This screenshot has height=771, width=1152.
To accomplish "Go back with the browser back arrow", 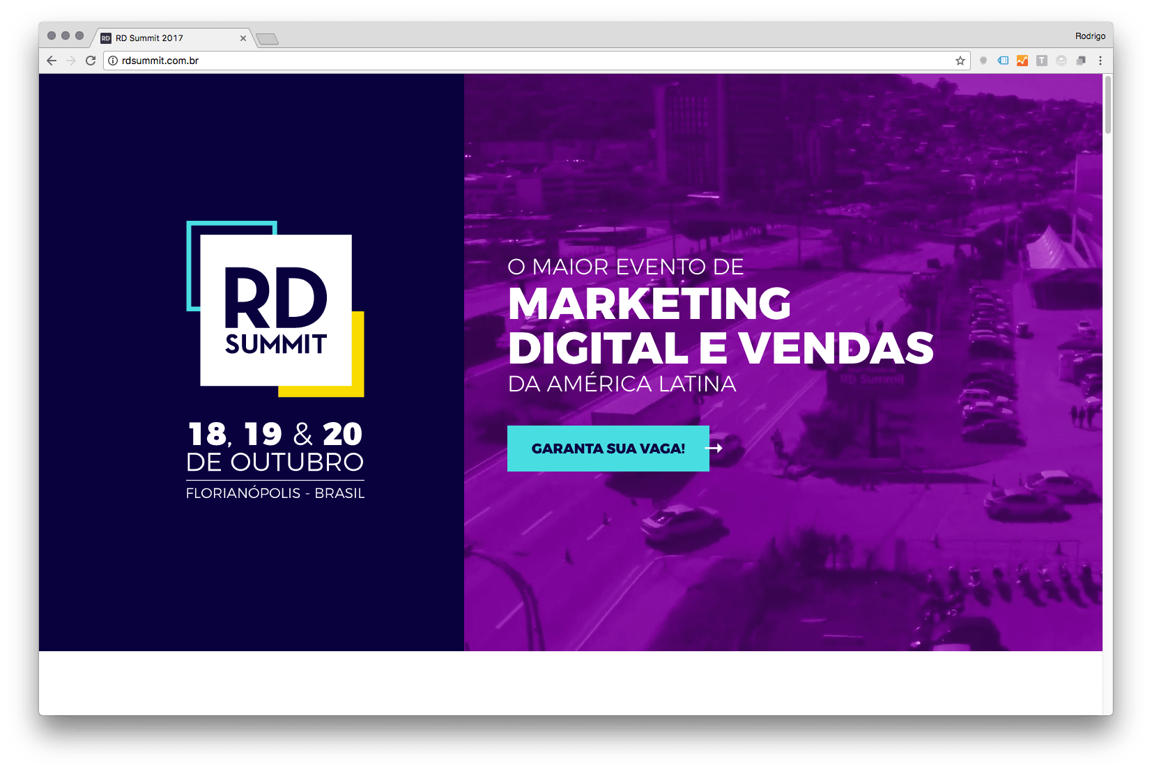I will click(x=52, y=61).
